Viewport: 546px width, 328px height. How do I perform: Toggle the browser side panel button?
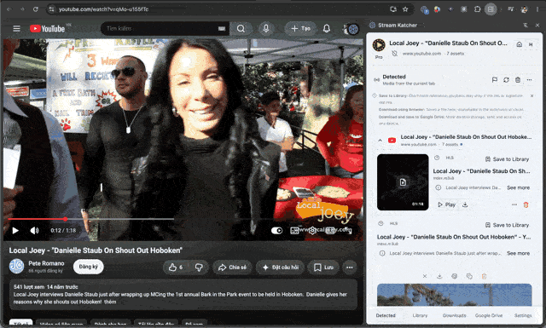[x=491, y=9]
